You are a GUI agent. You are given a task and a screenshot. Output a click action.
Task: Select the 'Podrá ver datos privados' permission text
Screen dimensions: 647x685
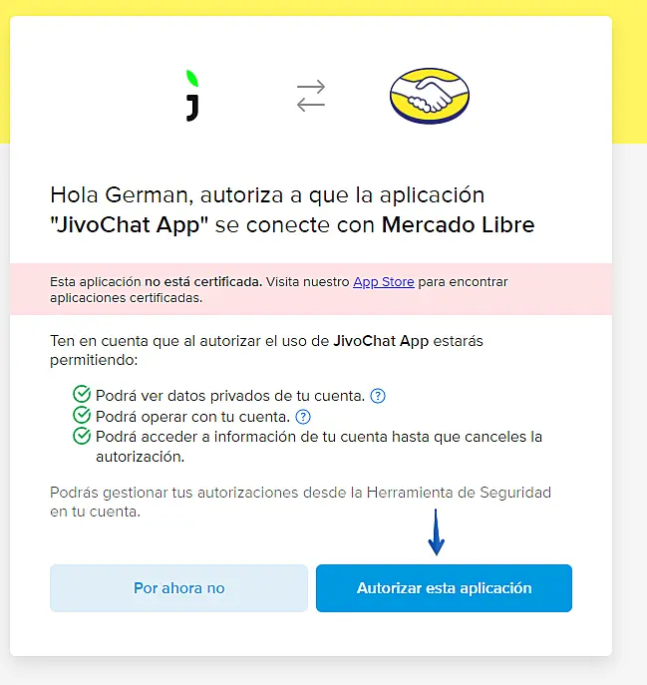pyautogui.click(x=230, y=396)
